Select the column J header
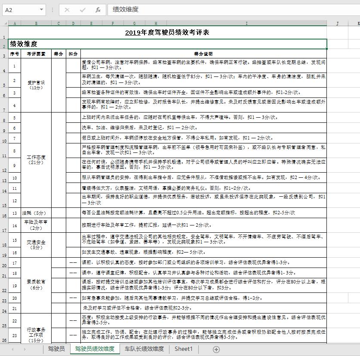Image resolution: width=360 pixels, height=356 pixels. pyautogui.click(x=338, y=22)
